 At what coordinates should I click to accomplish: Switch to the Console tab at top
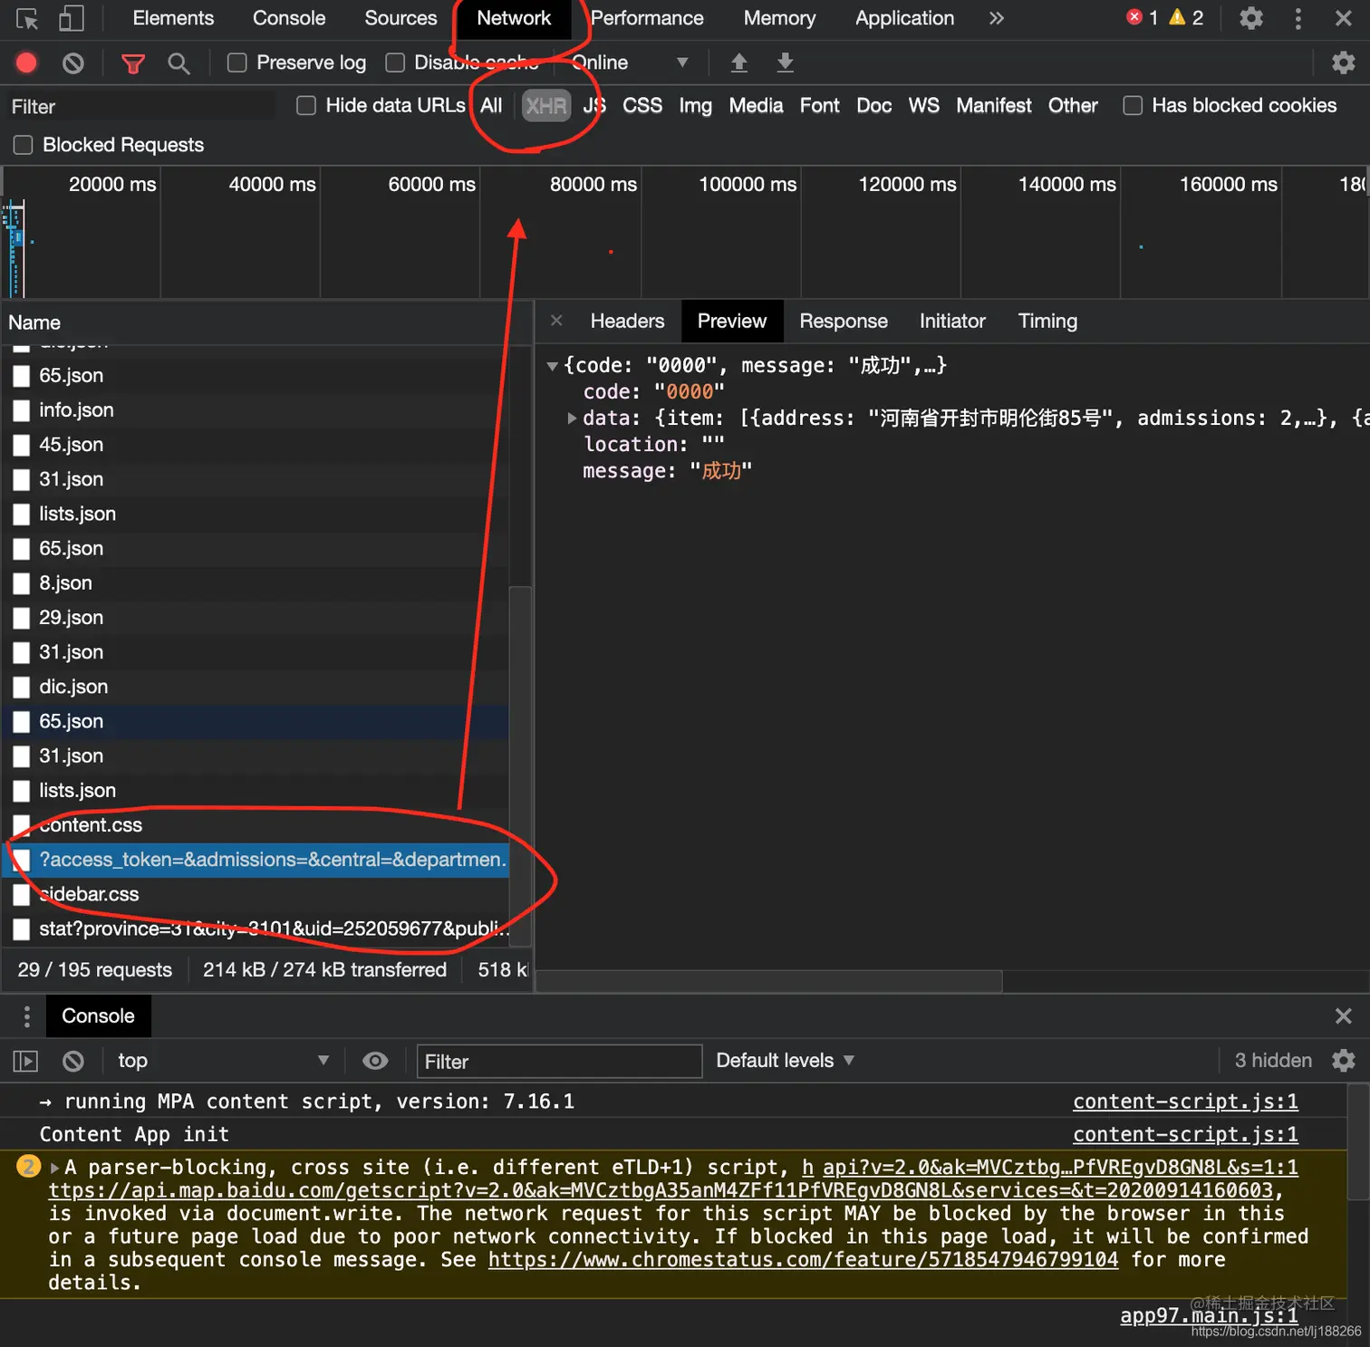pos(289,18)
